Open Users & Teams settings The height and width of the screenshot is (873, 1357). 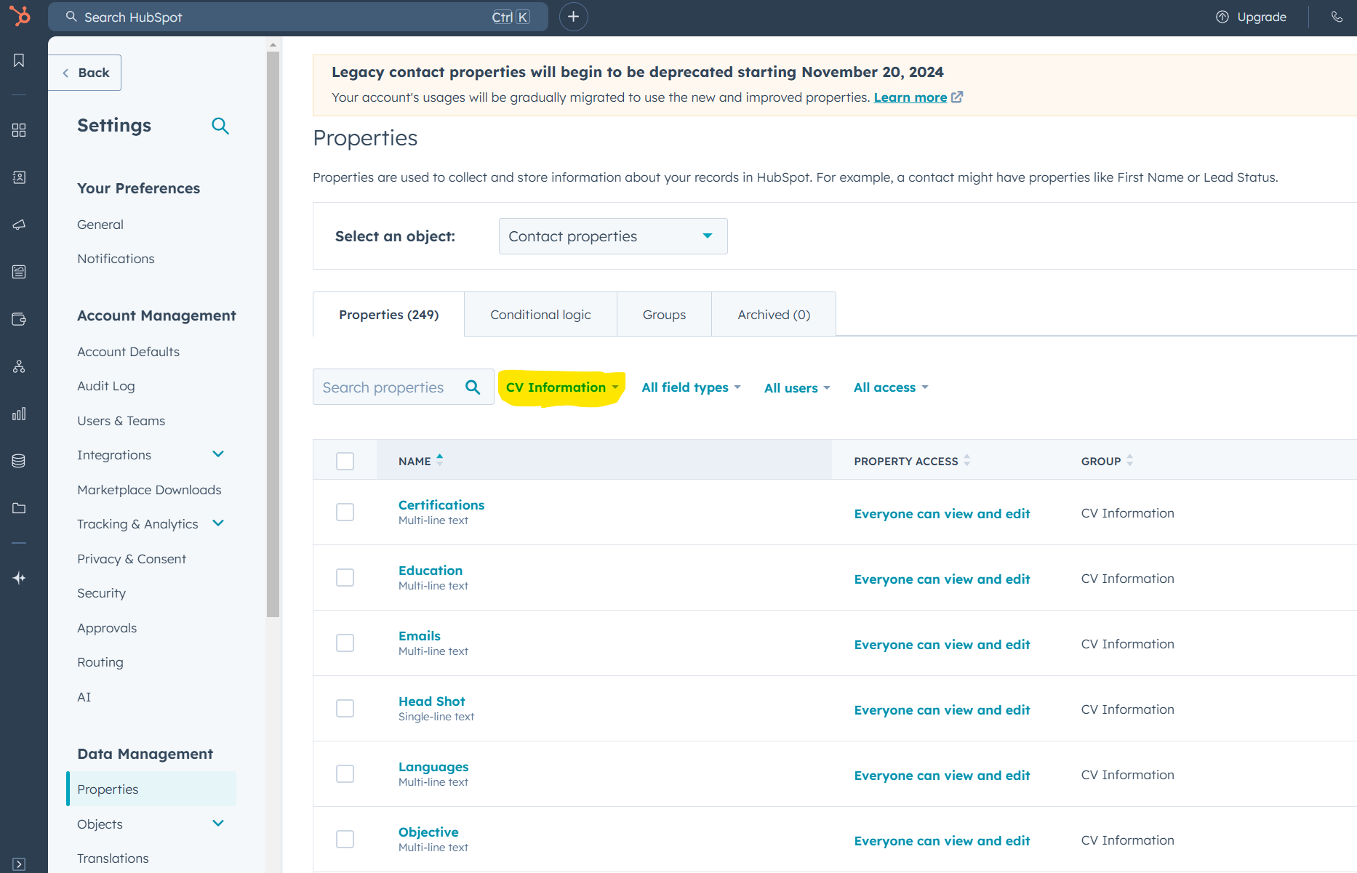point(121,421)
